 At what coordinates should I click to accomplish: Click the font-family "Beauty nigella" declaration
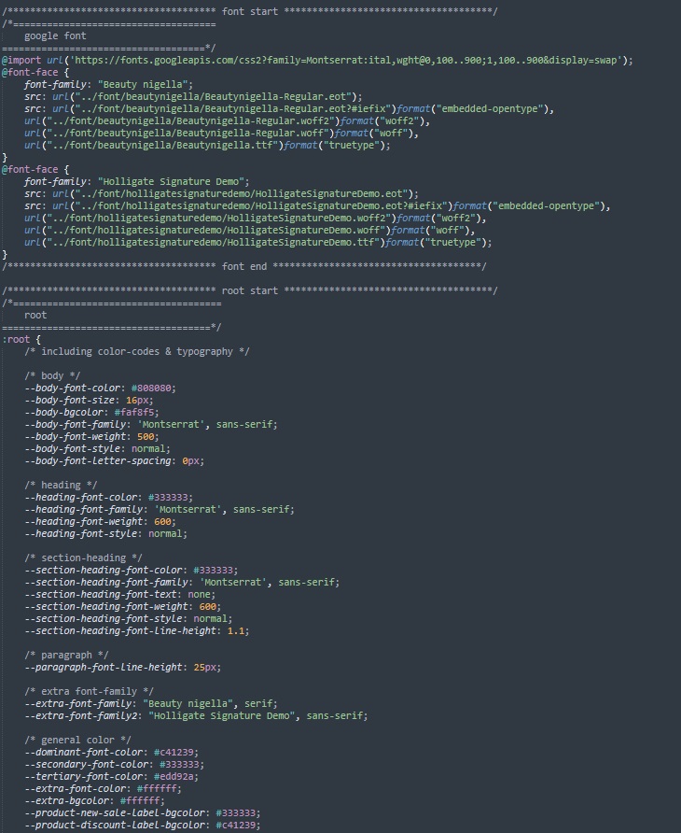click(x=108, y=84)
